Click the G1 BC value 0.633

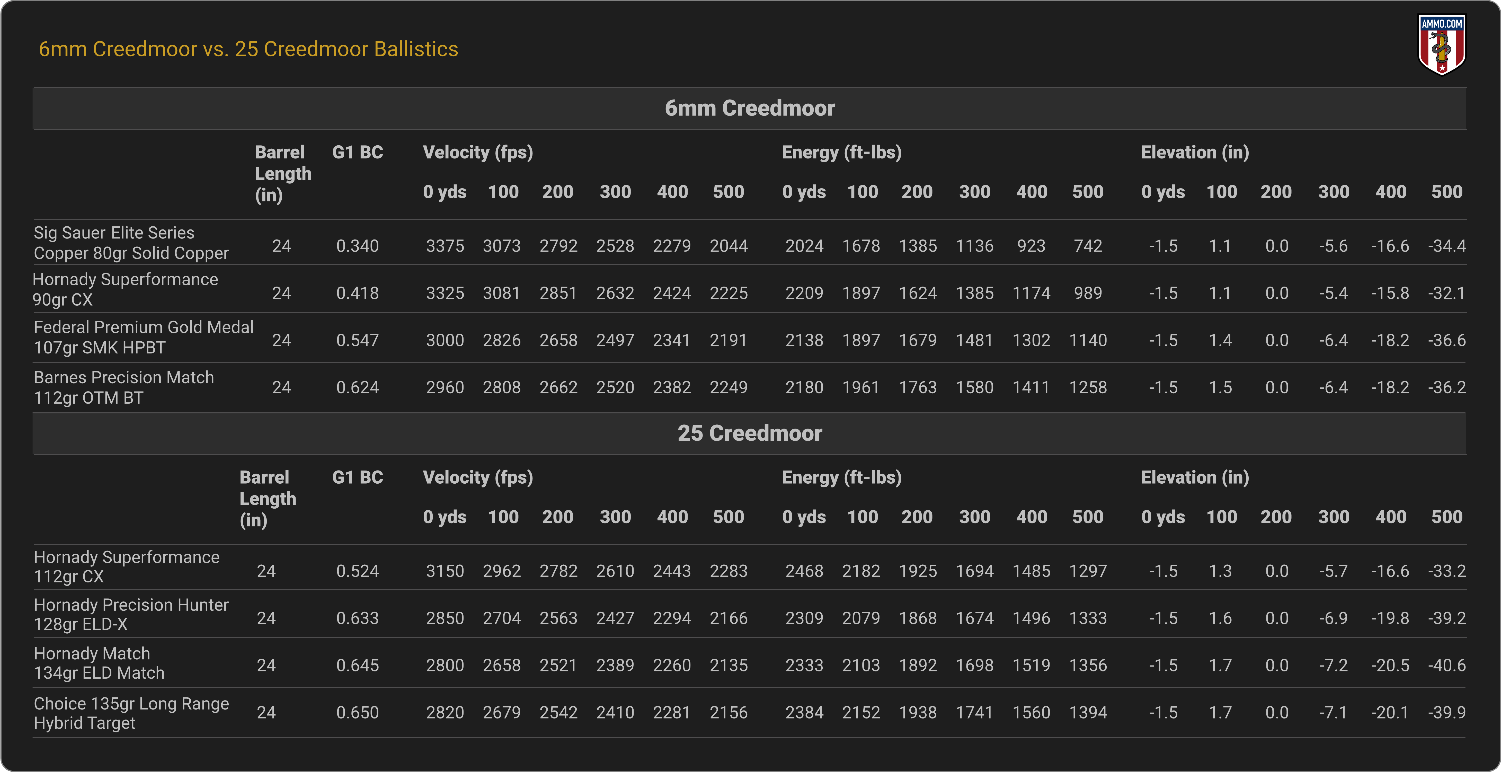click(x=357, y=618)
